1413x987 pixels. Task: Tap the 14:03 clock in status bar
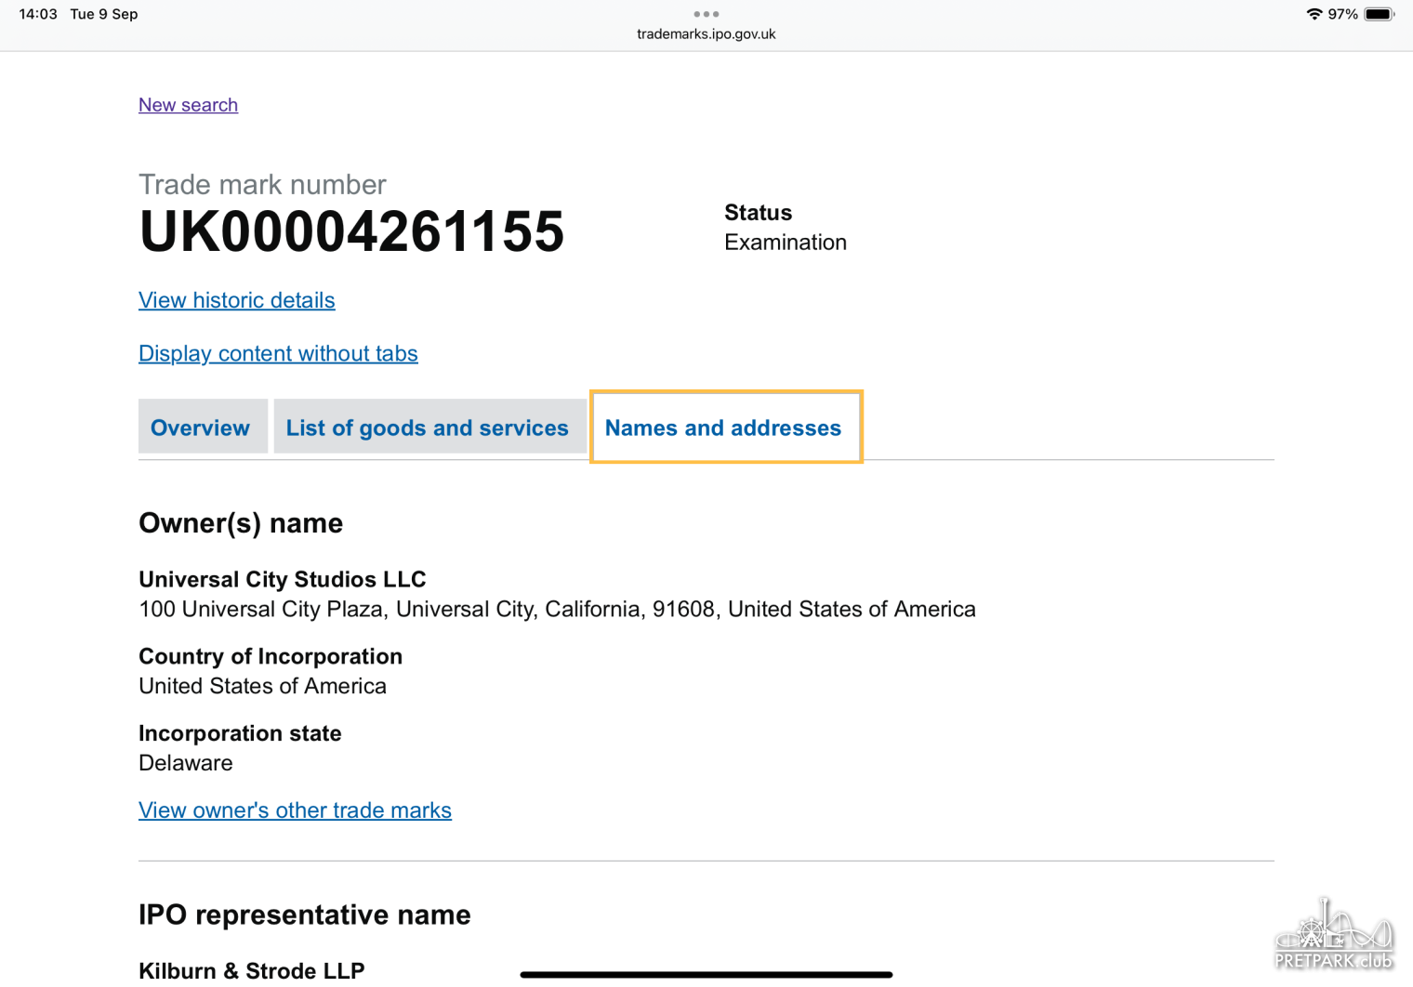click(x=38, y=14)
